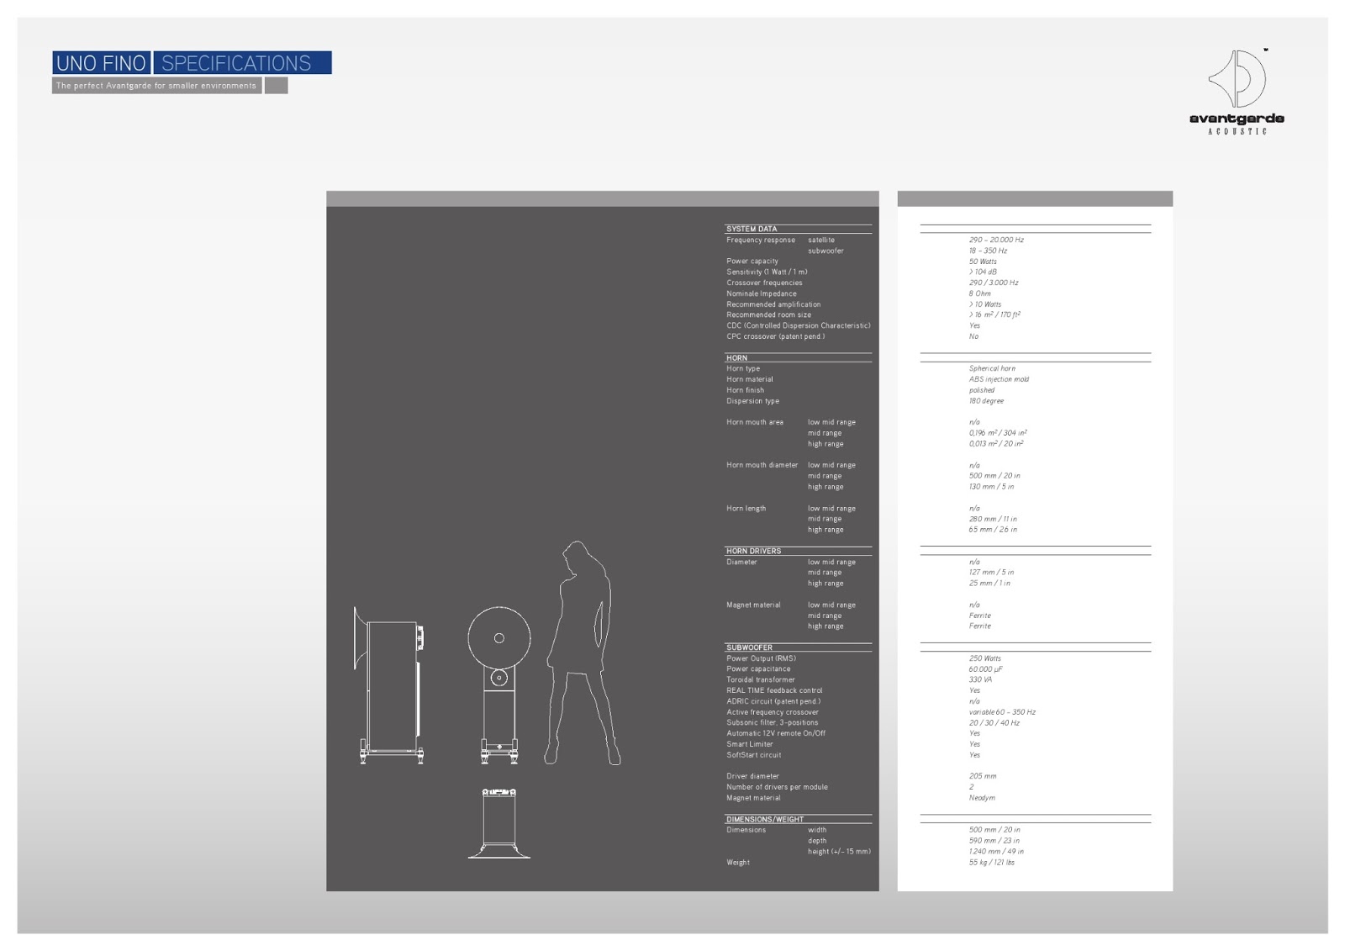Click the "No" value for CPC crossover
1345x951 pixels.
pyautogui.click(x=973, y=336)
